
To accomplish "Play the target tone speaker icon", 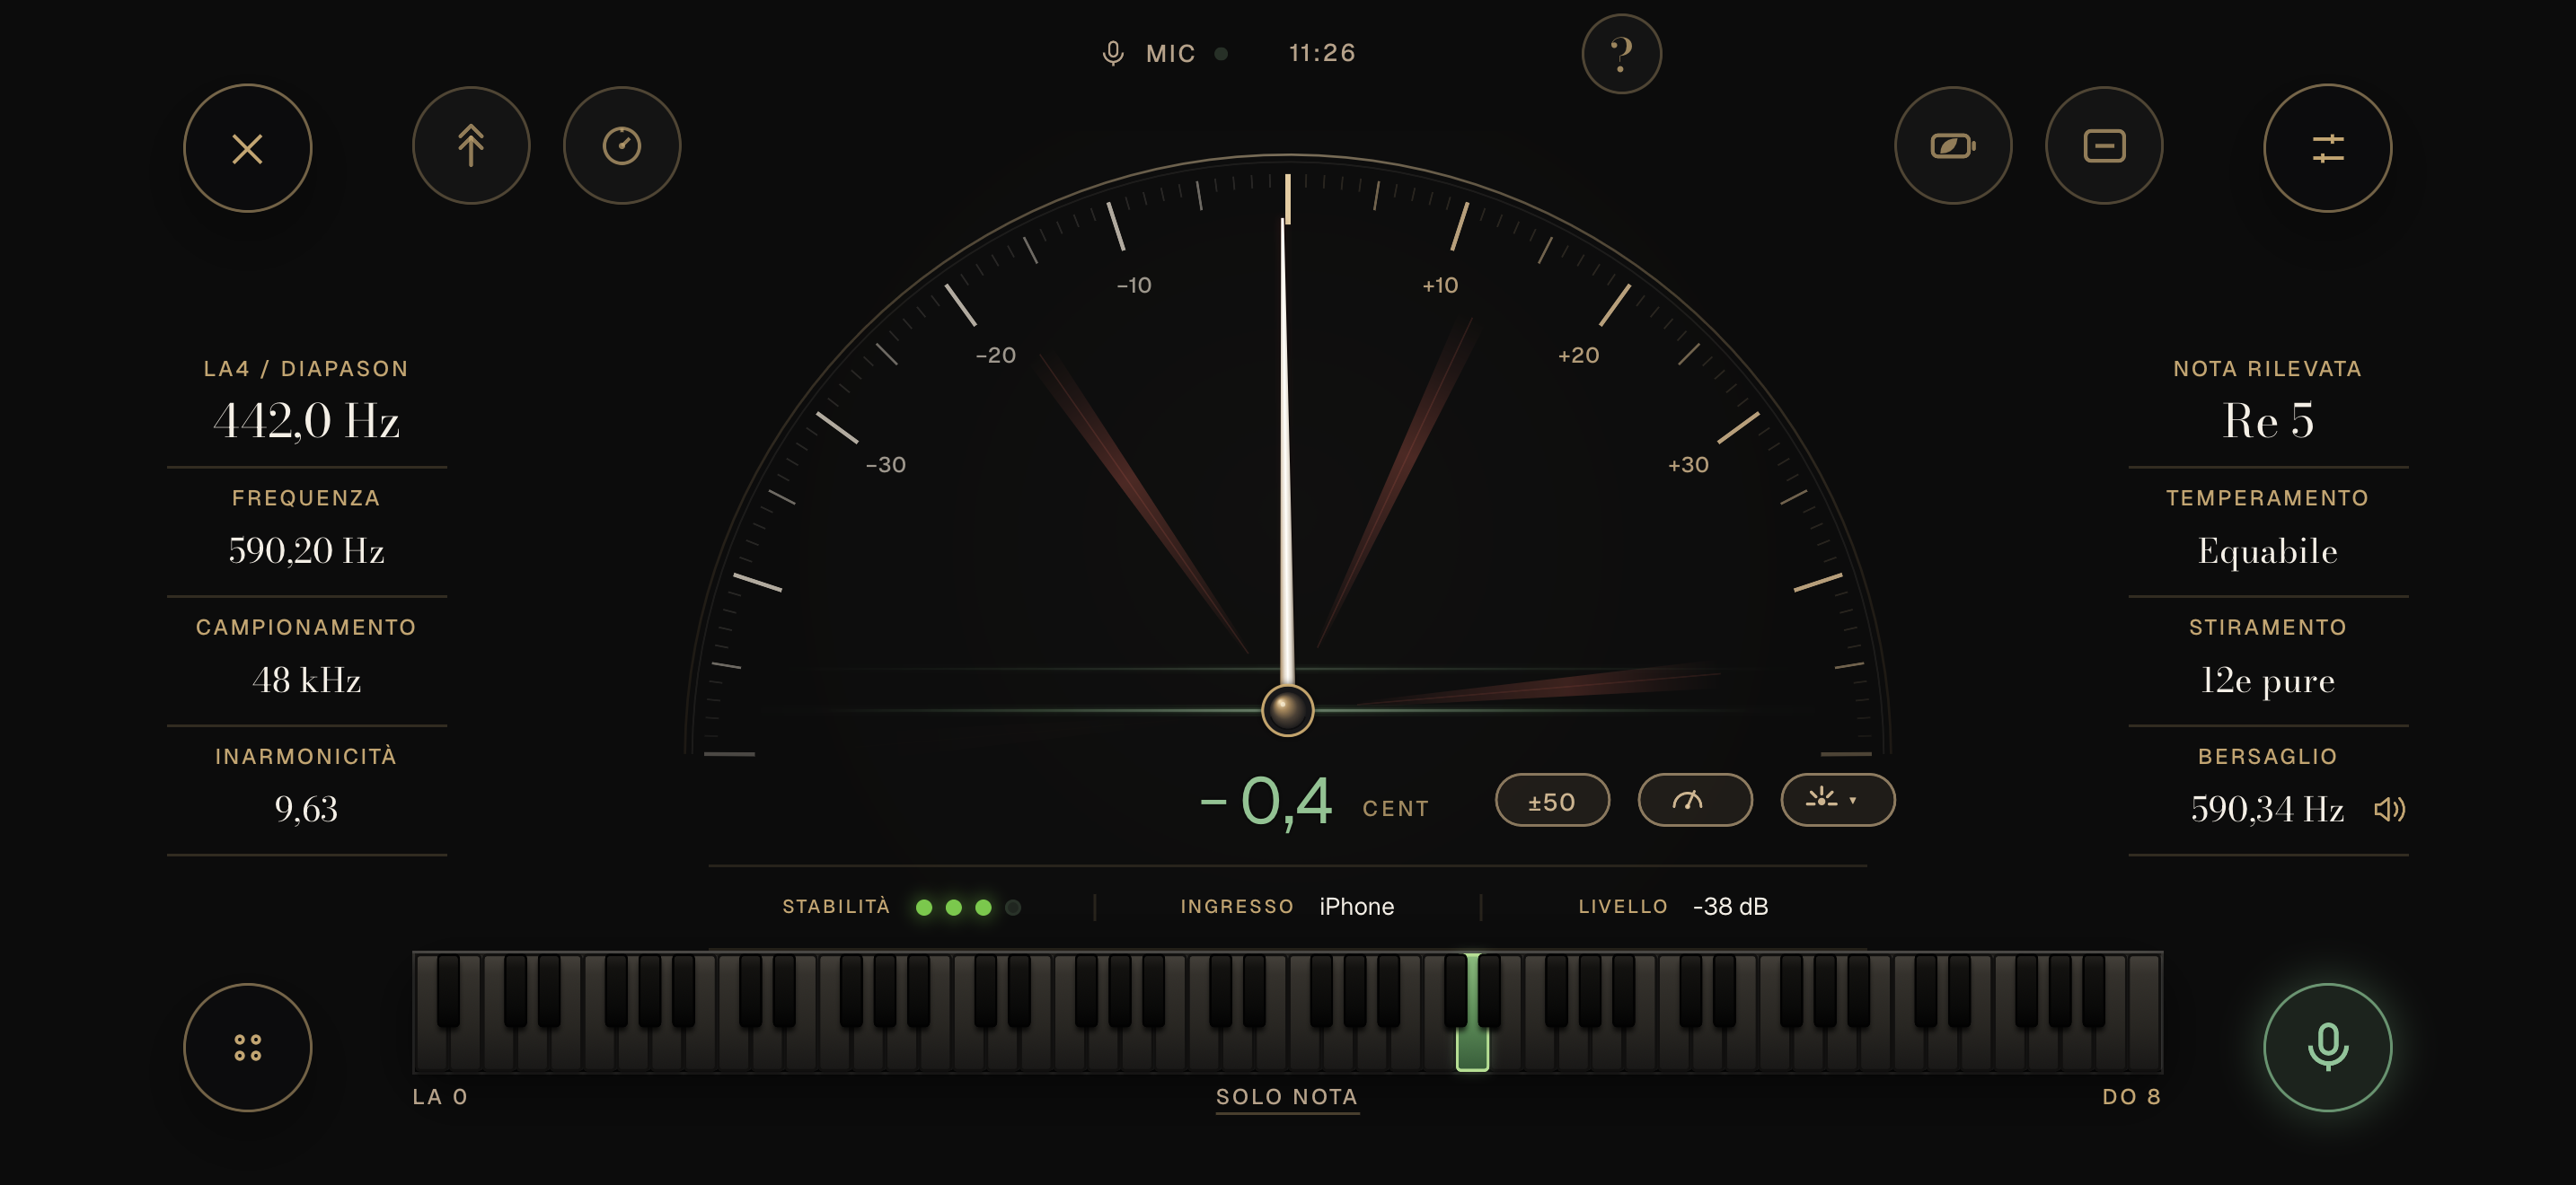I will tap(2389, 810).
